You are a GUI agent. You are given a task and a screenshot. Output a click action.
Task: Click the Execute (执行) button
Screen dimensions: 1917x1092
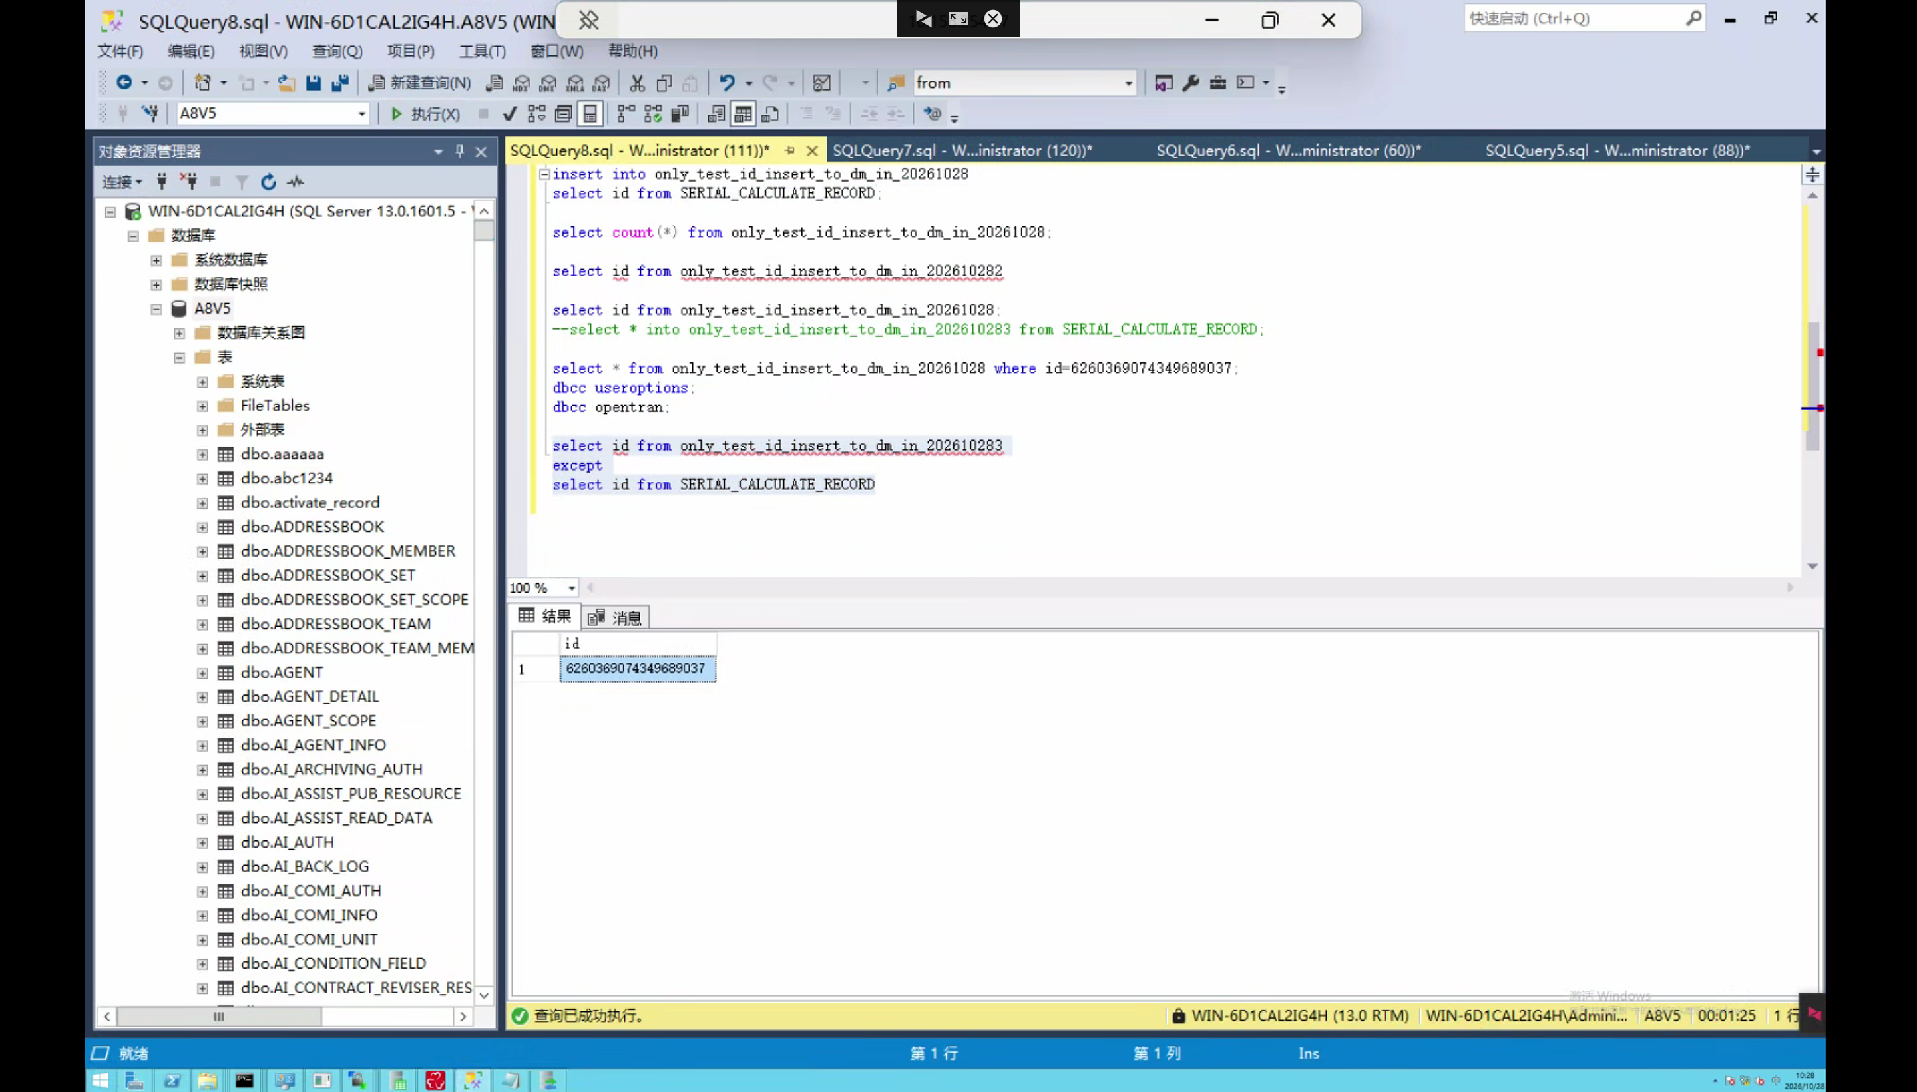pyautogui.click(x=425, y=113)
